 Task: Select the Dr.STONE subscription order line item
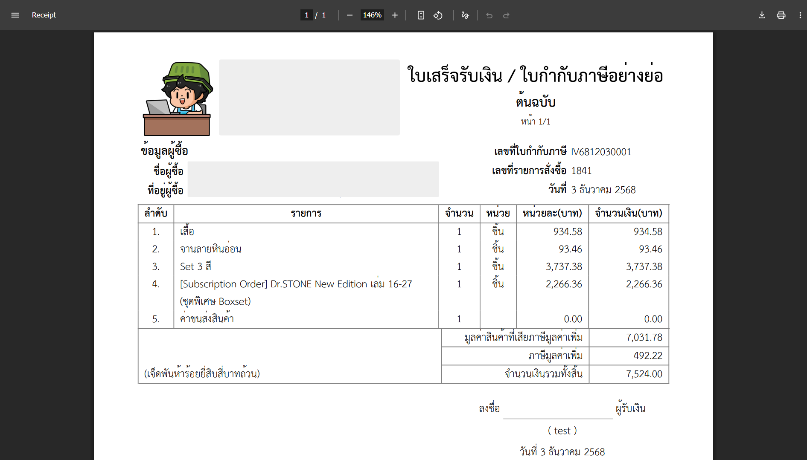pyautogui.click(x=296, y=284)
